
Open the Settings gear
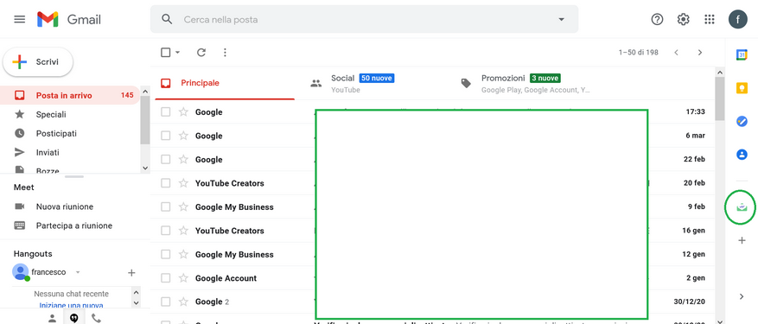pos(683,19)
